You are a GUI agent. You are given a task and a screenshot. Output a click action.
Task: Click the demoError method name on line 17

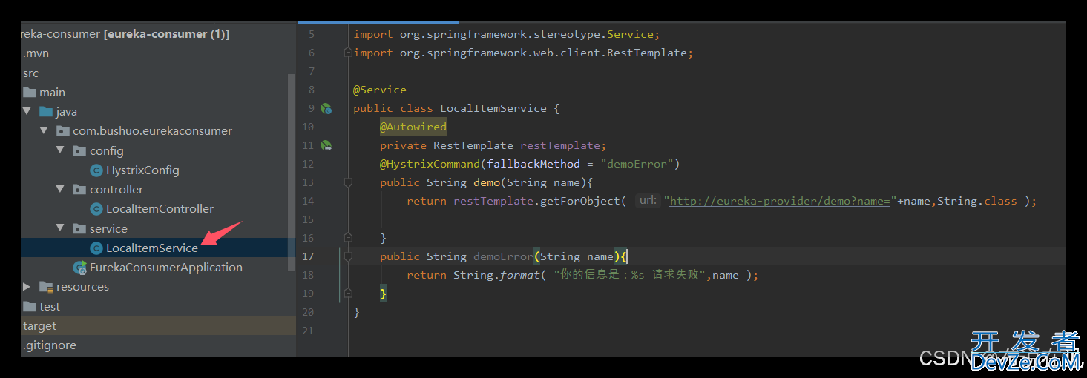click(503, 256)
